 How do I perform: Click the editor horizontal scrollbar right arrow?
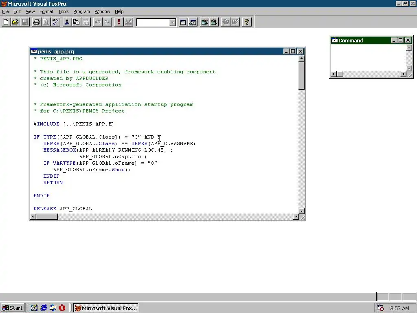tap(296, 217)
